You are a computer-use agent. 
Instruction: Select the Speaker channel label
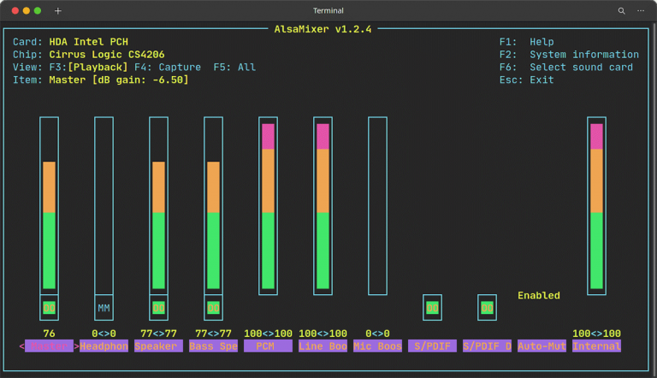[x=158, y=346]
